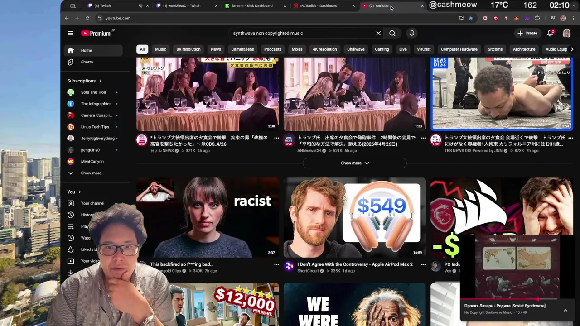Open Linus Tech Tips subscription
This screenshot has width=580, height=326.
click(92, 127)
